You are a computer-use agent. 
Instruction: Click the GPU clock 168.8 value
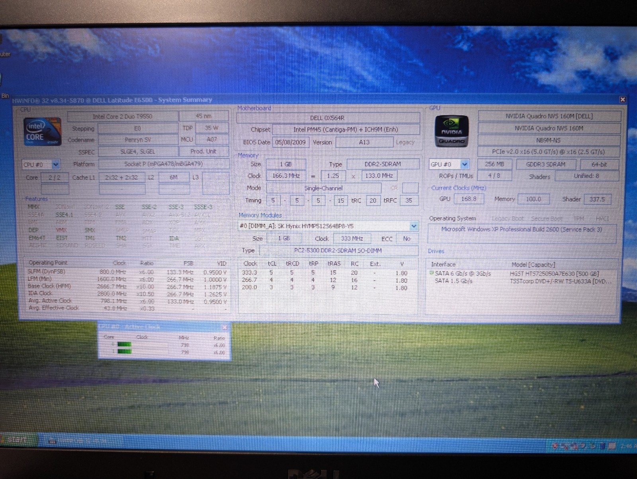click(x=469, y=199)
